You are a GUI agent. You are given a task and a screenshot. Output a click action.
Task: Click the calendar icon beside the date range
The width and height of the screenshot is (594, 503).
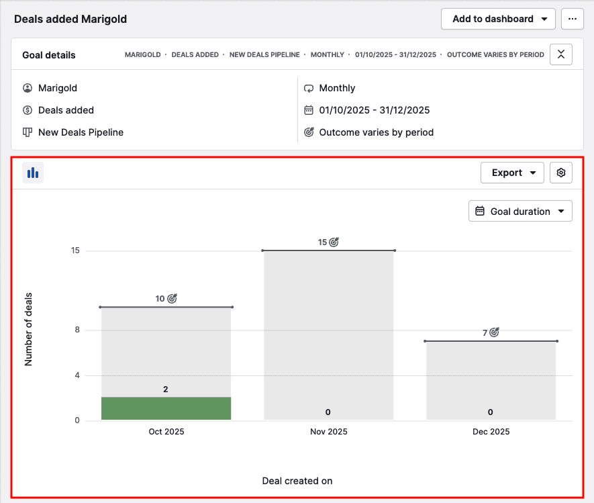[309, 110]
